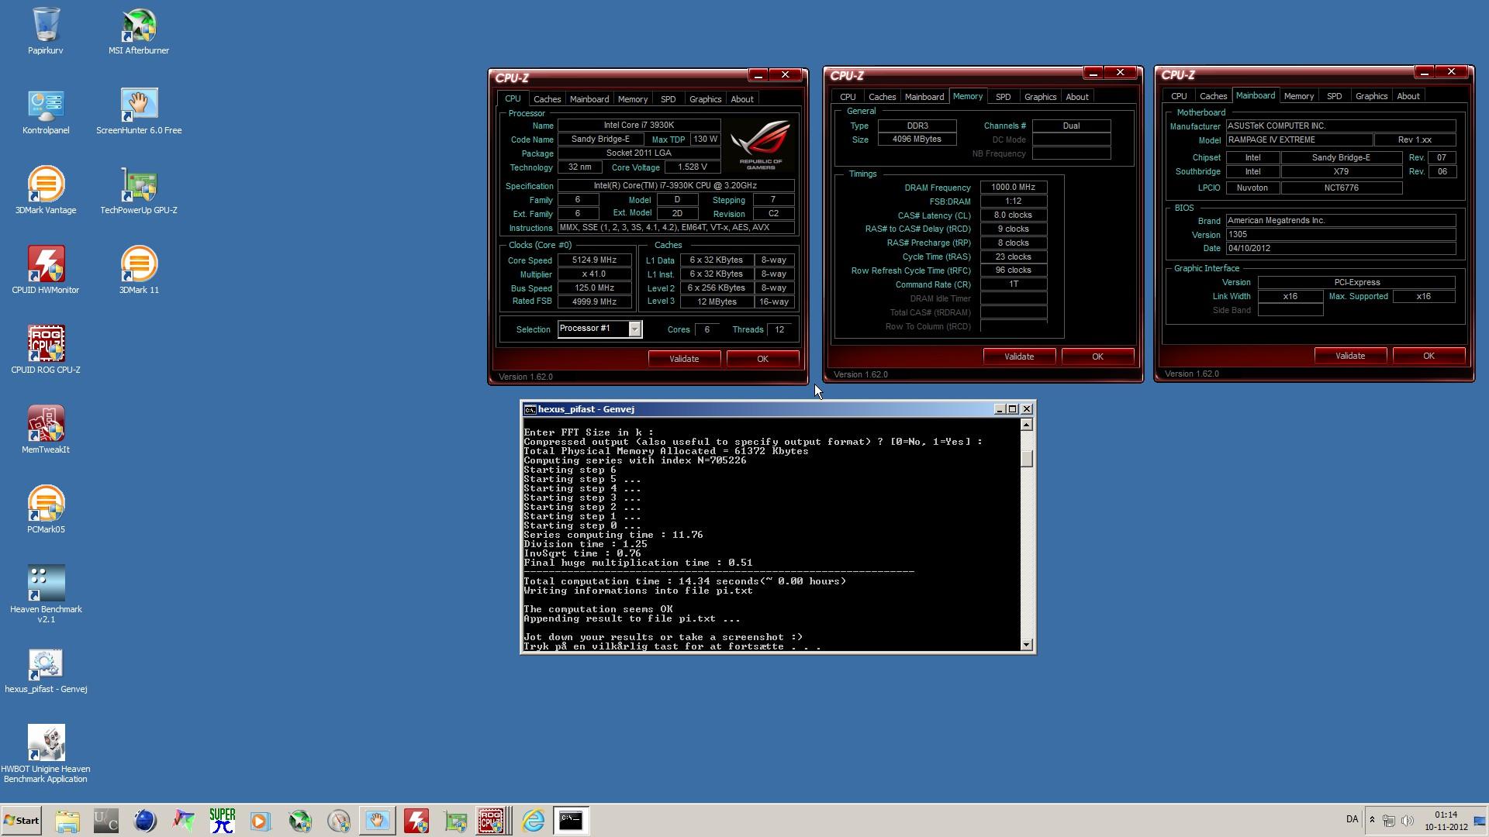The width and height of the screenshot is (1489, 837).
Task: Click the Multiplier value x 41.0
Action: [594, 274]
